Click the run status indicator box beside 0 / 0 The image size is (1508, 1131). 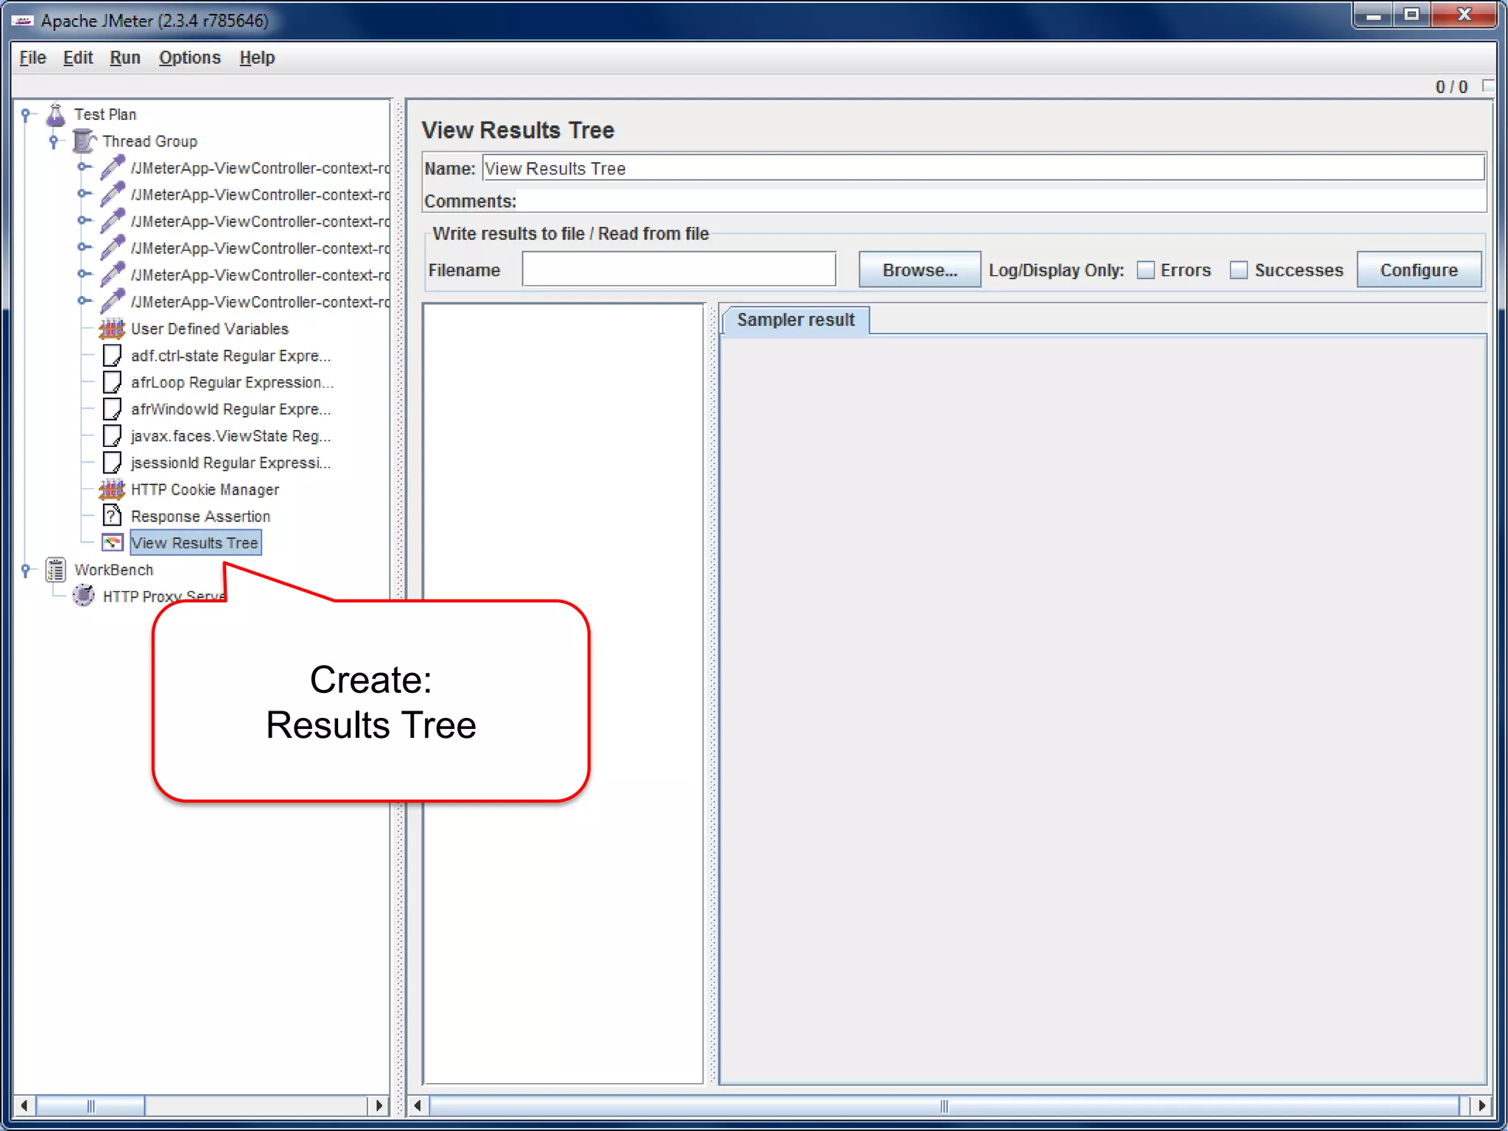coord(1488,86)
